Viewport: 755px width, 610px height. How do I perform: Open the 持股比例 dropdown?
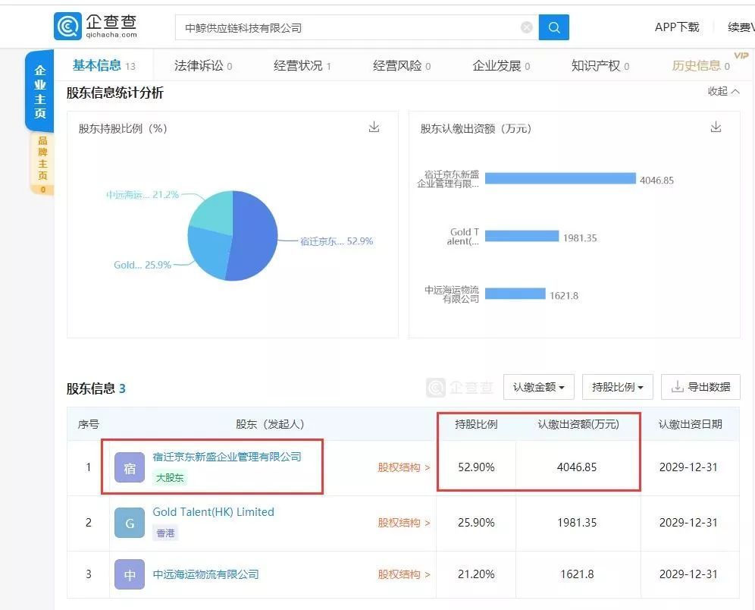tap(617, 387)
